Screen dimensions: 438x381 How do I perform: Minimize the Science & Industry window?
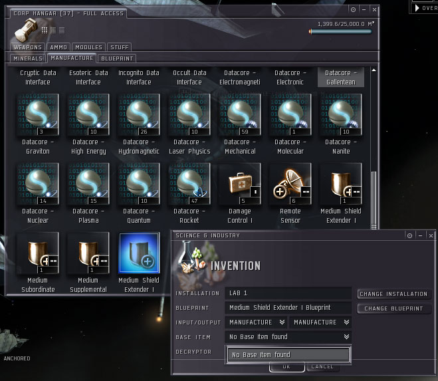(421, 235)
